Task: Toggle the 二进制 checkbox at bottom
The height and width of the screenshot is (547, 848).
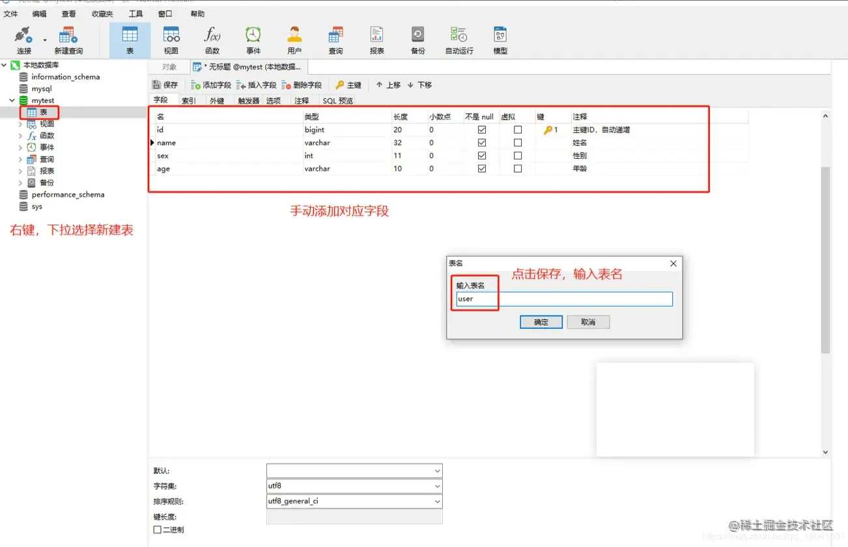Action: (x=157, y=529)
